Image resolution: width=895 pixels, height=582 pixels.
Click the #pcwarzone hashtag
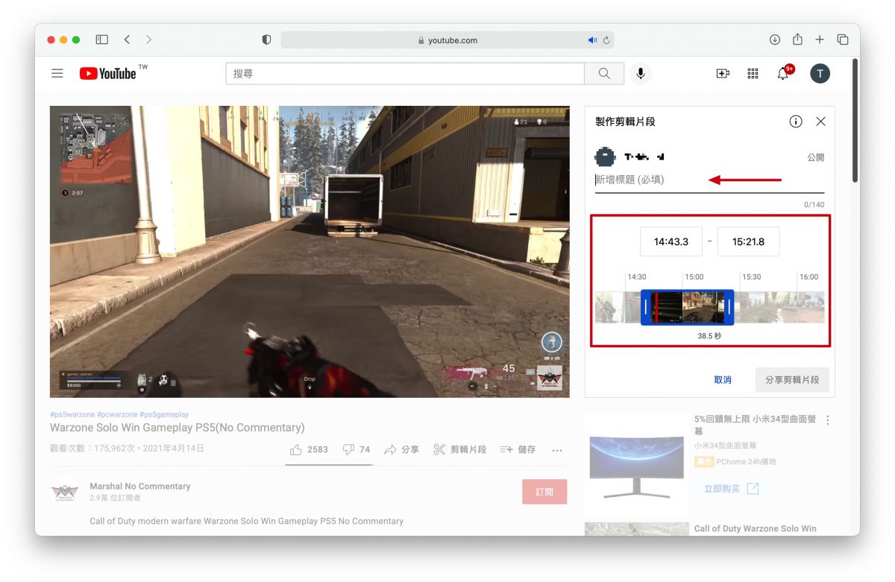pyautogui.click(x=116, y=414)
